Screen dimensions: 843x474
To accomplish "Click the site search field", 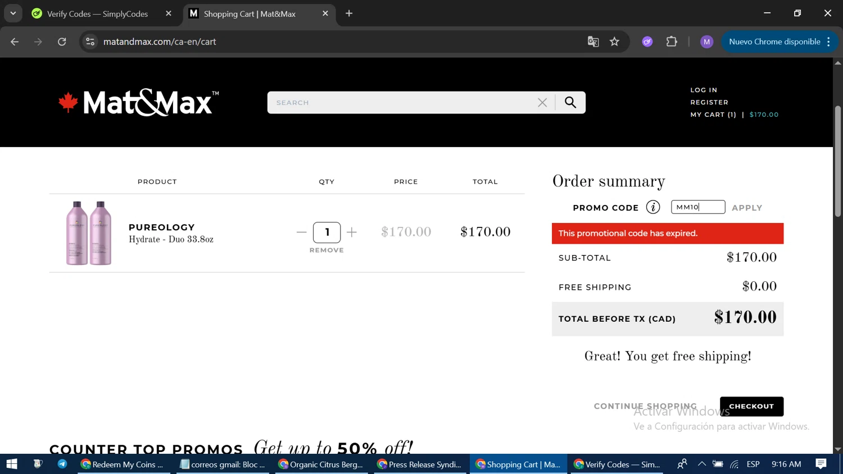I will tap(402, 102).
